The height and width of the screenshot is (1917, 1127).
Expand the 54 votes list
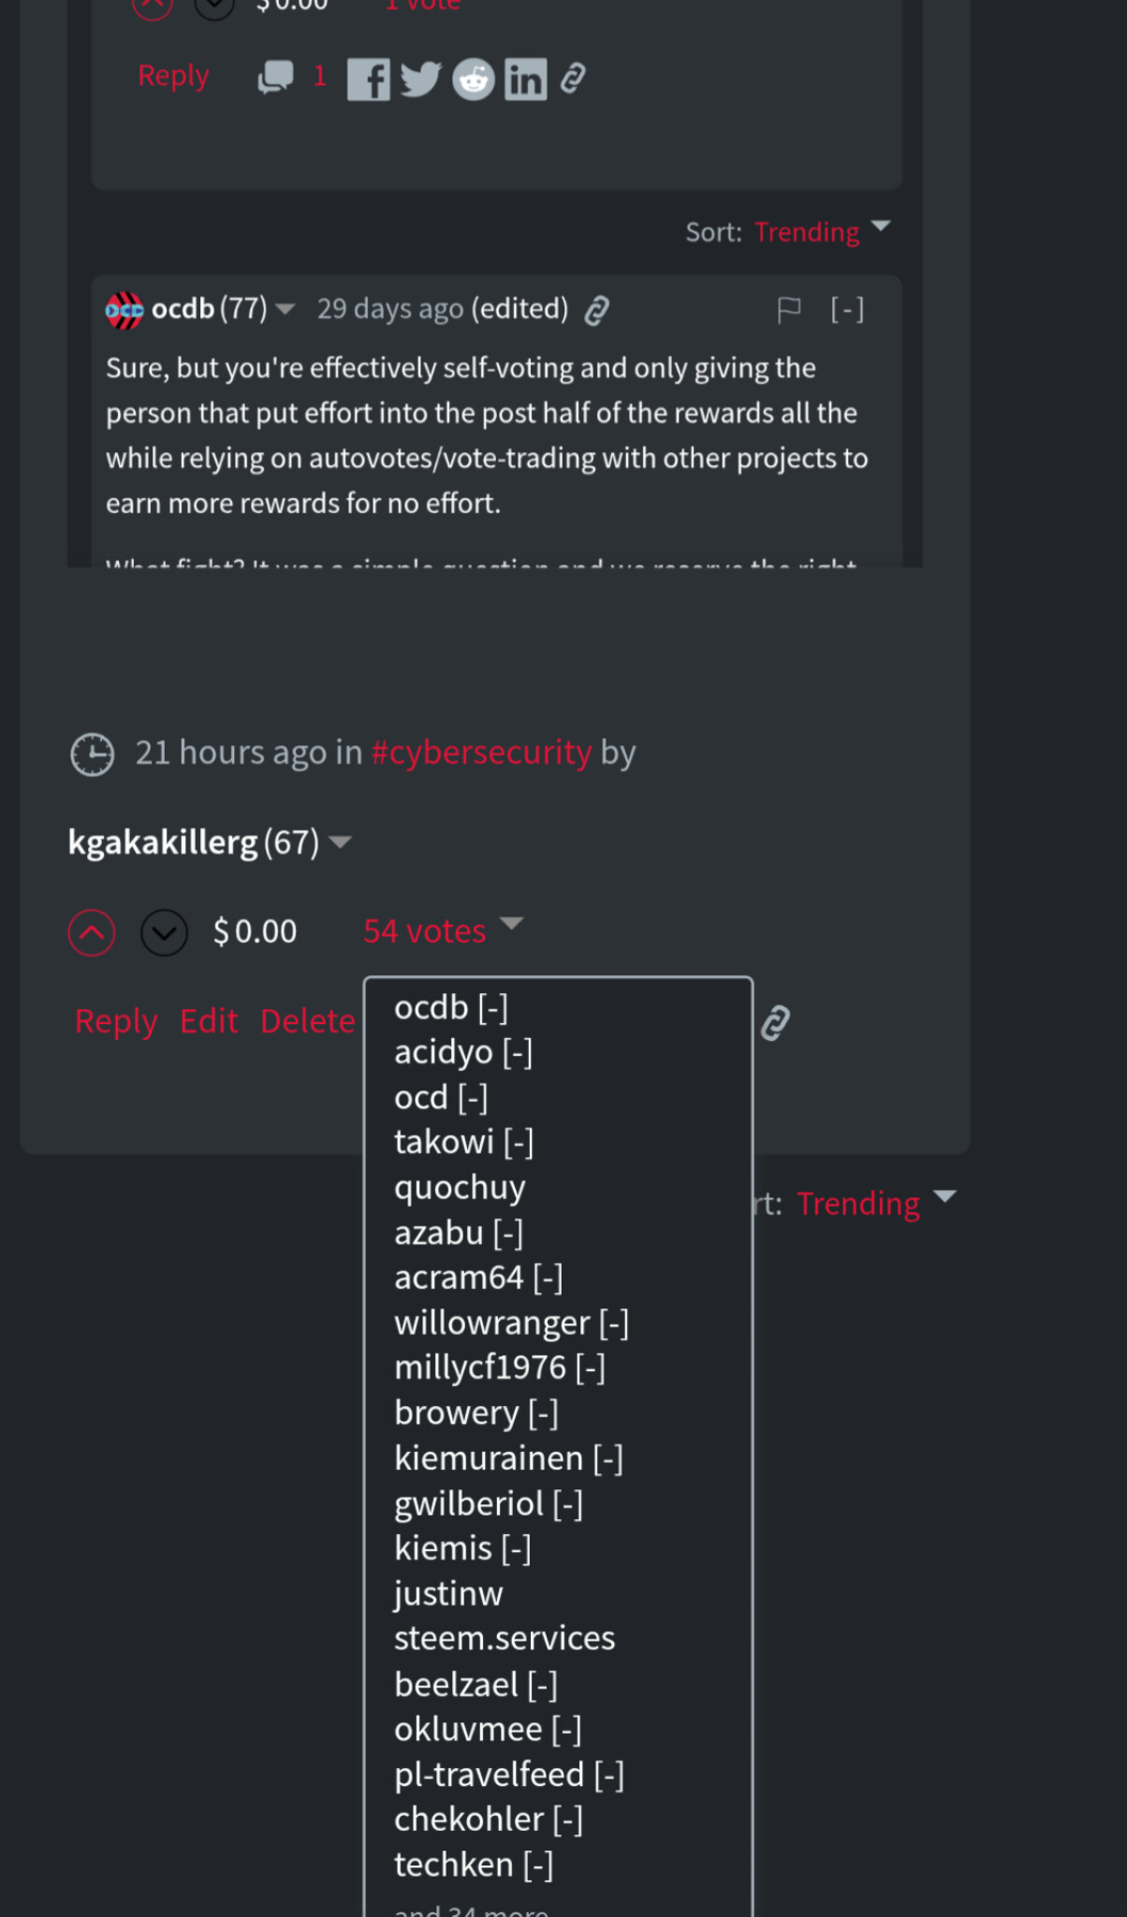(442, 930)
